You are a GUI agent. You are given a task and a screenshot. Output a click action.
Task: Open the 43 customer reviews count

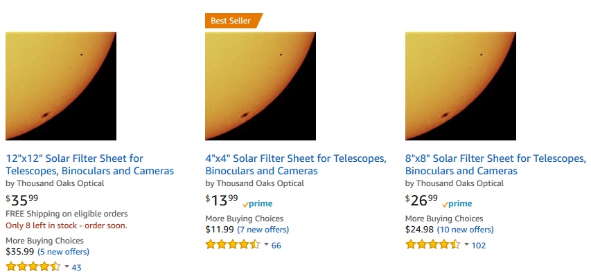click(76, 267)
